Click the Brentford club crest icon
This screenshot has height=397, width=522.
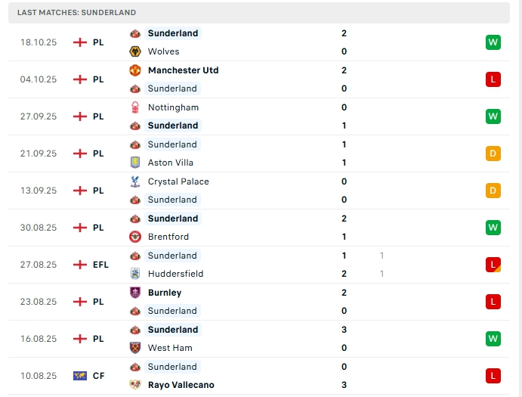(x=135, y=237)
